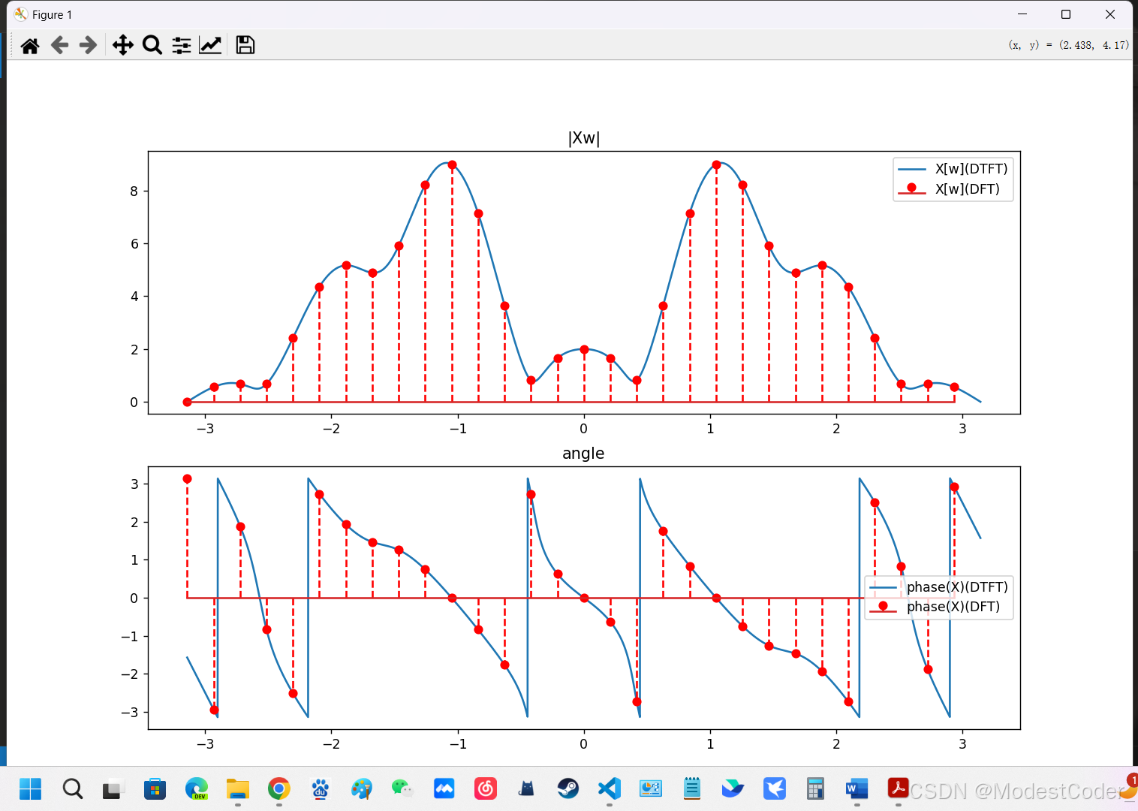
Task: Open the Configure subplots dialog
Action: [182, 46]
